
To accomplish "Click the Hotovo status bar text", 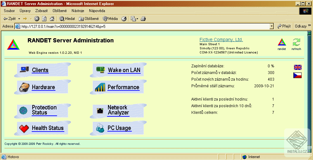I will [13, 157].
